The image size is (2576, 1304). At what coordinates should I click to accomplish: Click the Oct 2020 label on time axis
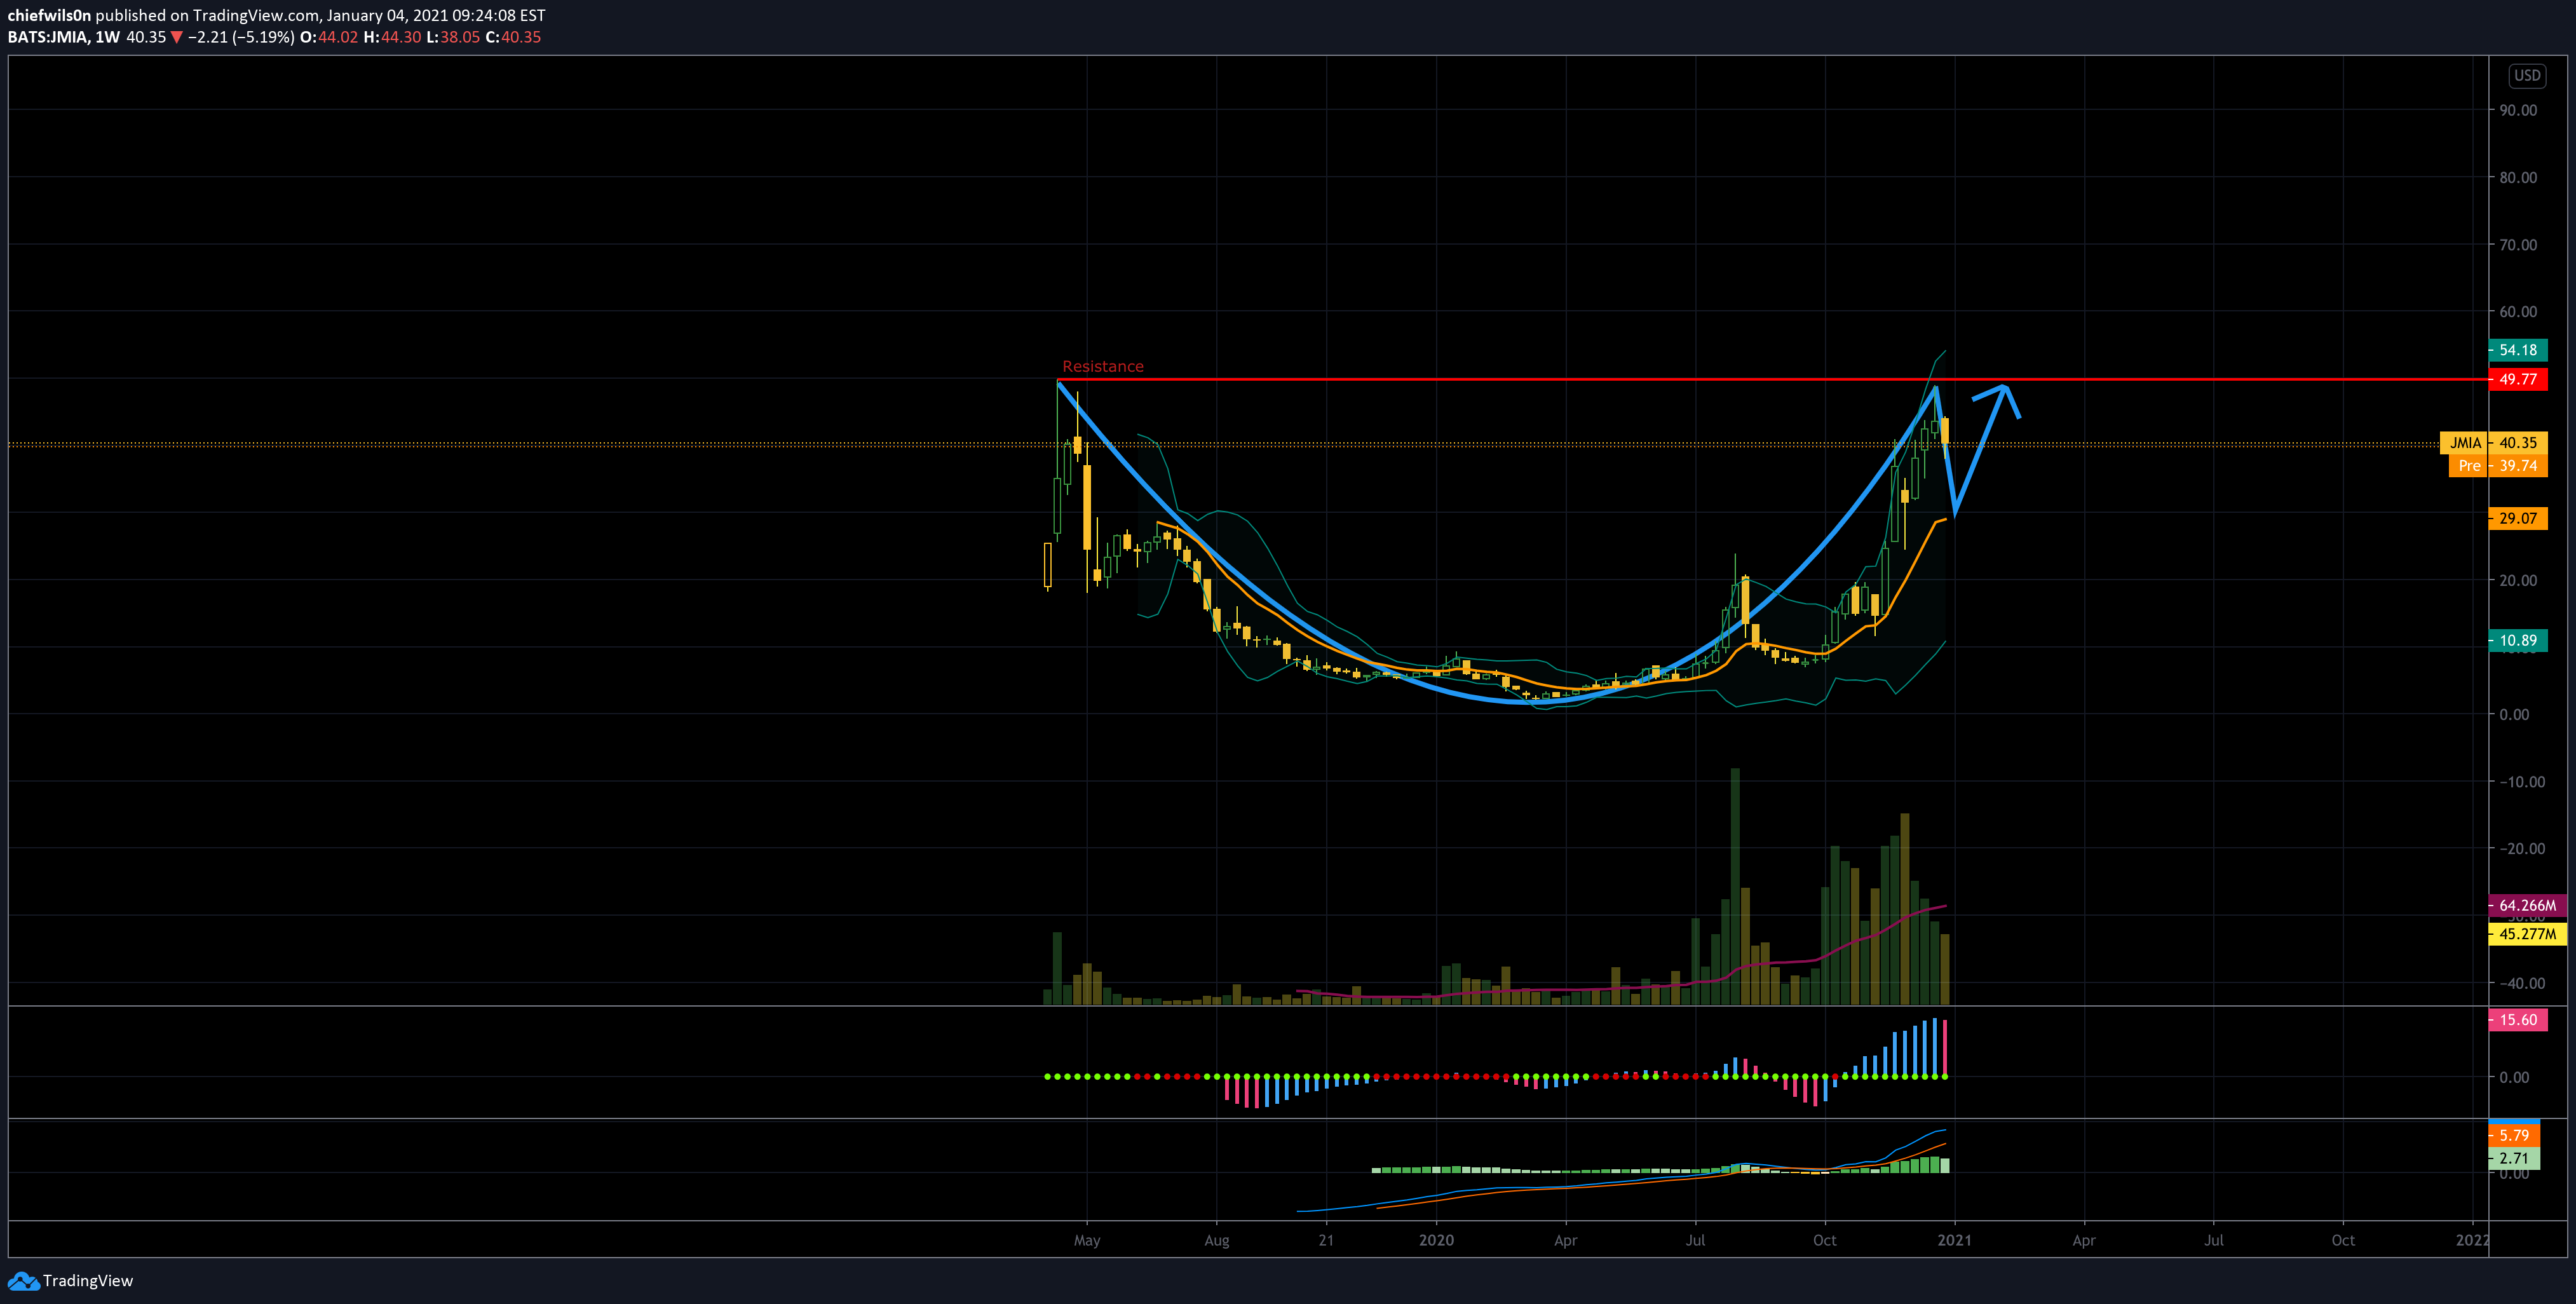click(1825, 1240)
